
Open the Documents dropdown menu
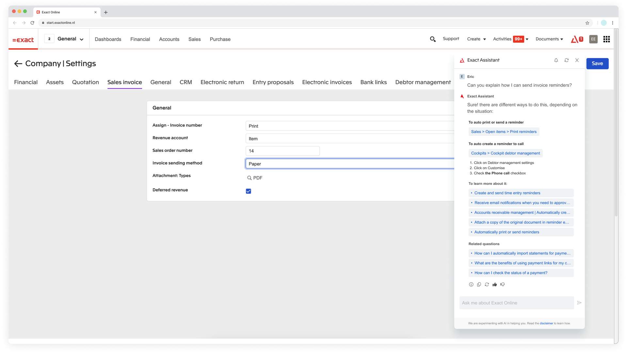(549, 39)
